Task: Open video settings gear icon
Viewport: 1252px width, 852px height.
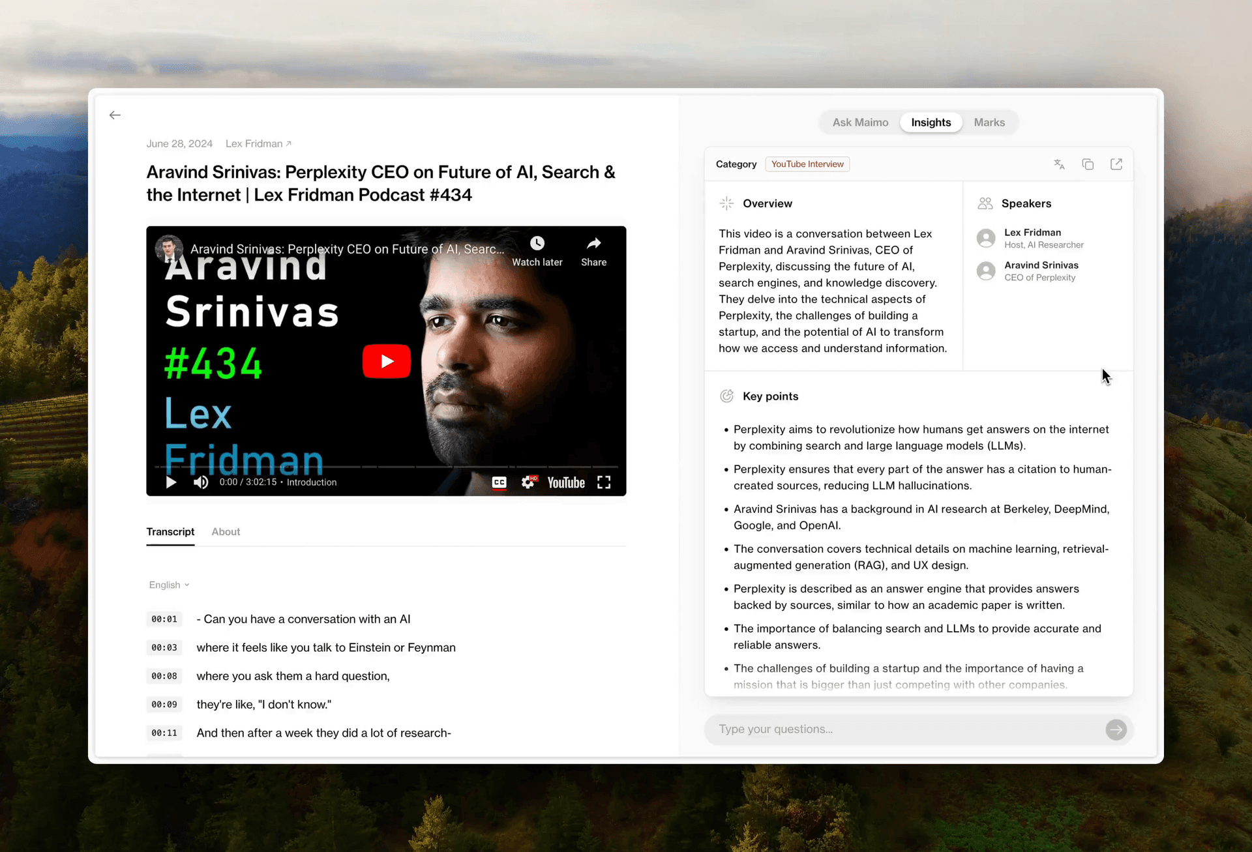Action: [x=529, y=482]
